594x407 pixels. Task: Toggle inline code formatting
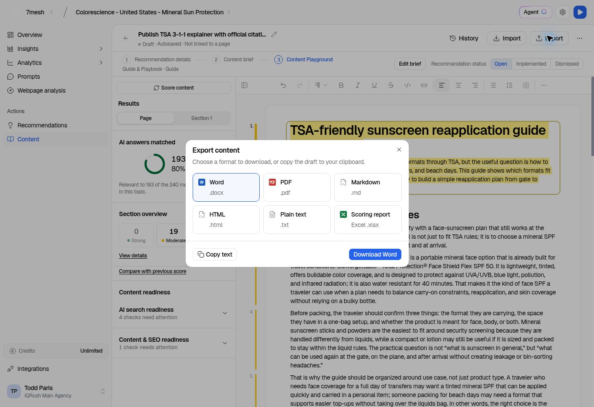tap(407, 85)
